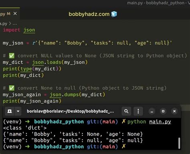Viewport: 190px width, 154px height.
Task: Click terminal output line with None values
Action: [x=73, y=134]
